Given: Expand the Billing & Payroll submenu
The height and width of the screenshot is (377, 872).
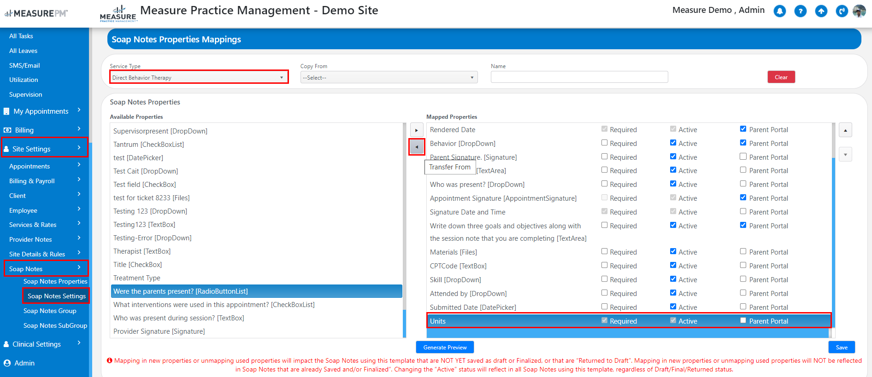Looking at the screenshot, I should [x=79, y=180].
